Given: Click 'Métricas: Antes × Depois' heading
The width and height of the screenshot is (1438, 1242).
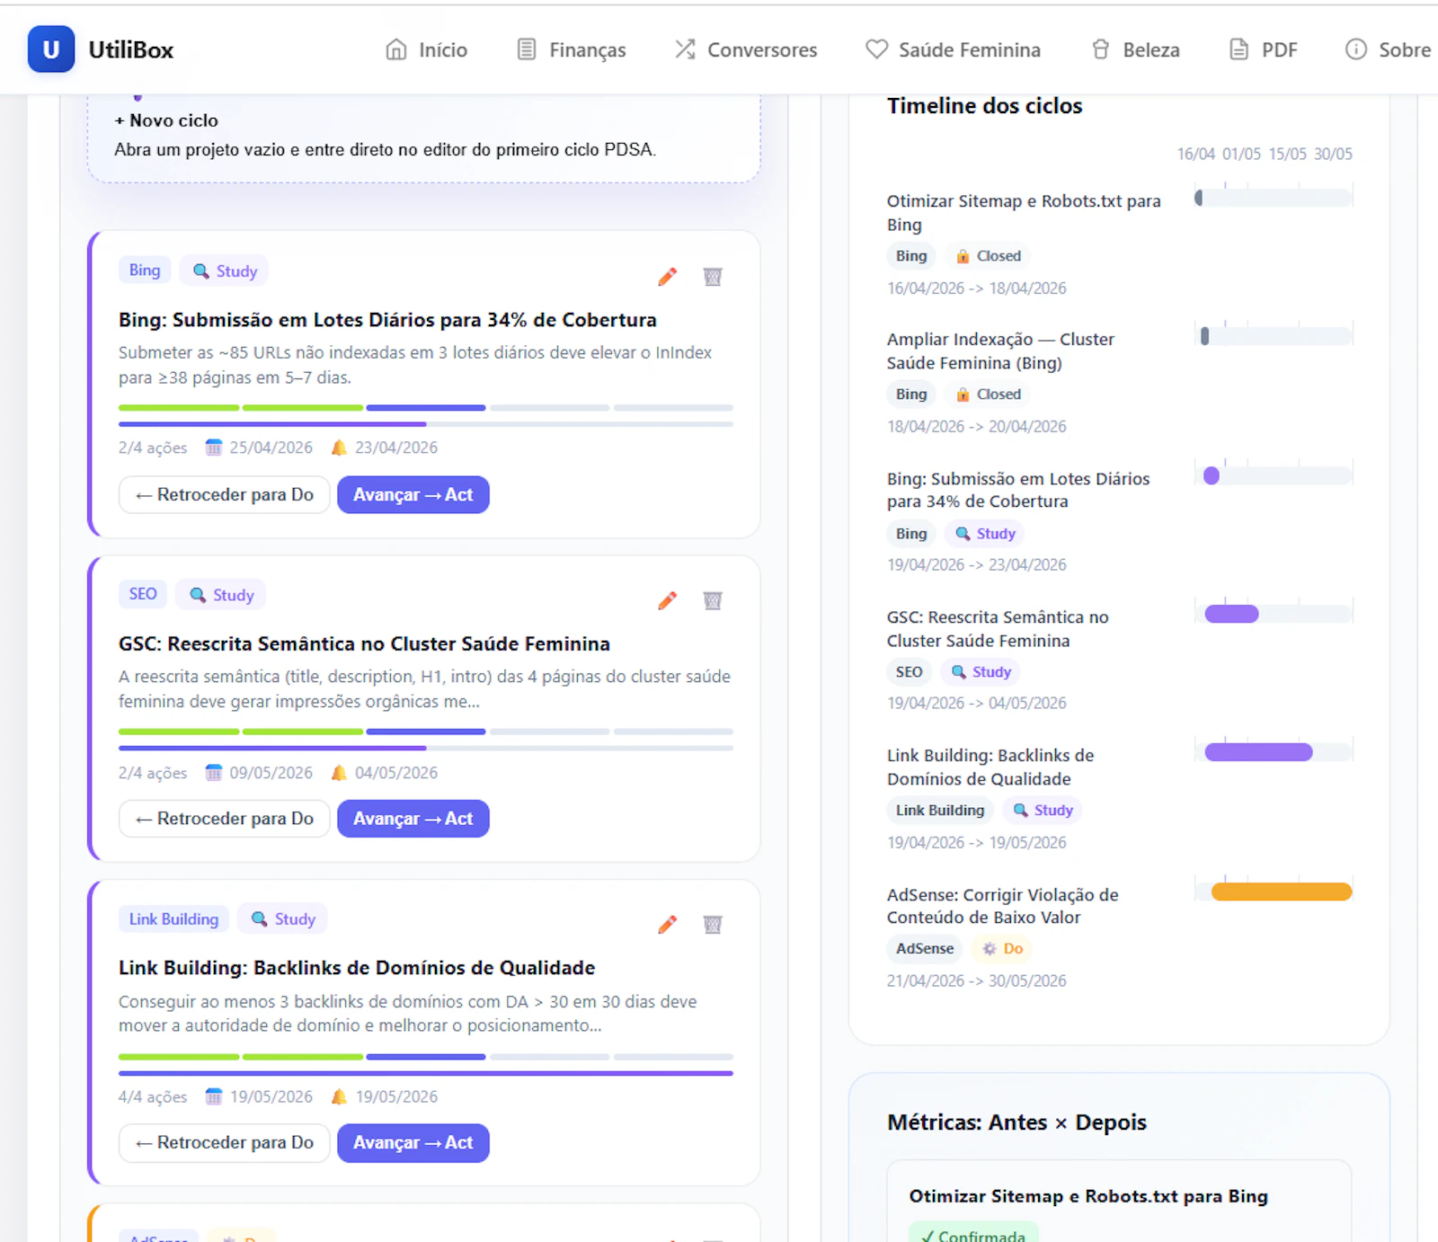Looking at the screenshot, I should (1016, 1122).
